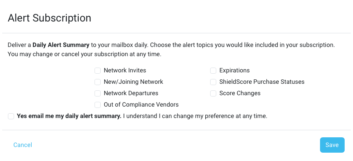Tick the email daily alert summary checkbox

coord(11,116)
